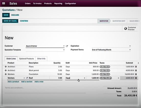This screenshot has width=141, height=108.
Task: Click the Customer Preview globe icon
Action: tap(125, 28)
